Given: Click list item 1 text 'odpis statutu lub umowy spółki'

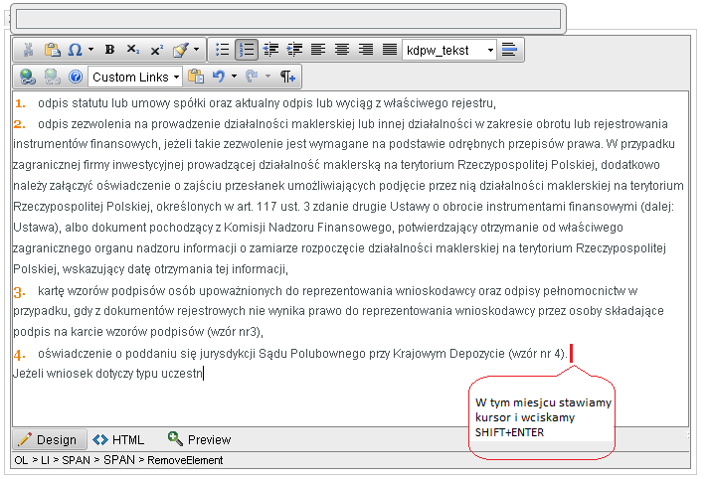Looking at the screenshot, I should point(122,103).
